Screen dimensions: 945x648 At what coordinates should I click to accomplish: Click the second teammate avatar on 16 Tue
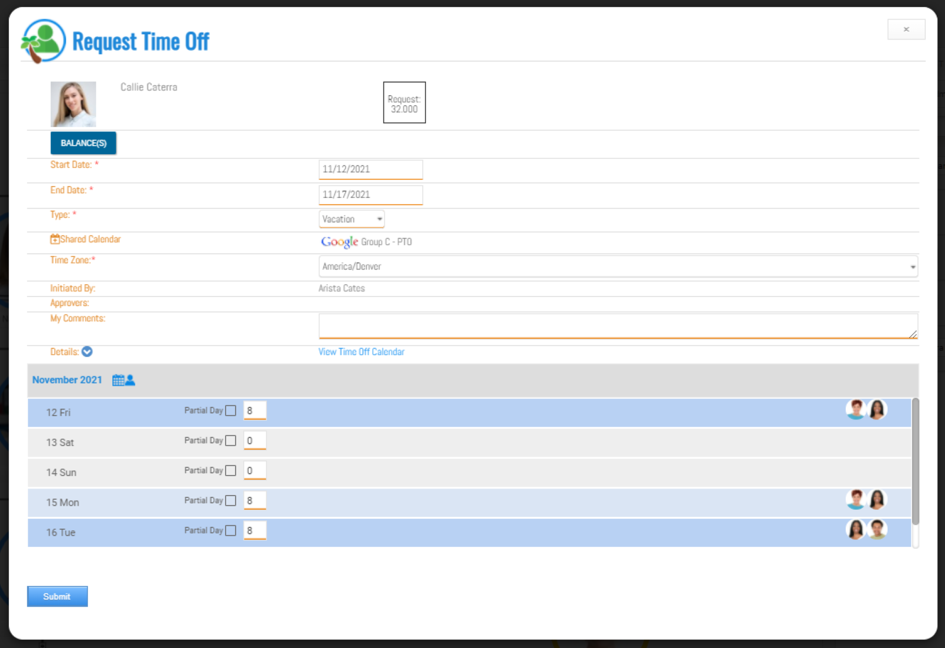[x=877, y=530]
